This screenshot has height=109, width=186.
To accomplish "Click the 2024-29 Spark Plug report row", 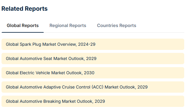I will click(x=93, y=44).
